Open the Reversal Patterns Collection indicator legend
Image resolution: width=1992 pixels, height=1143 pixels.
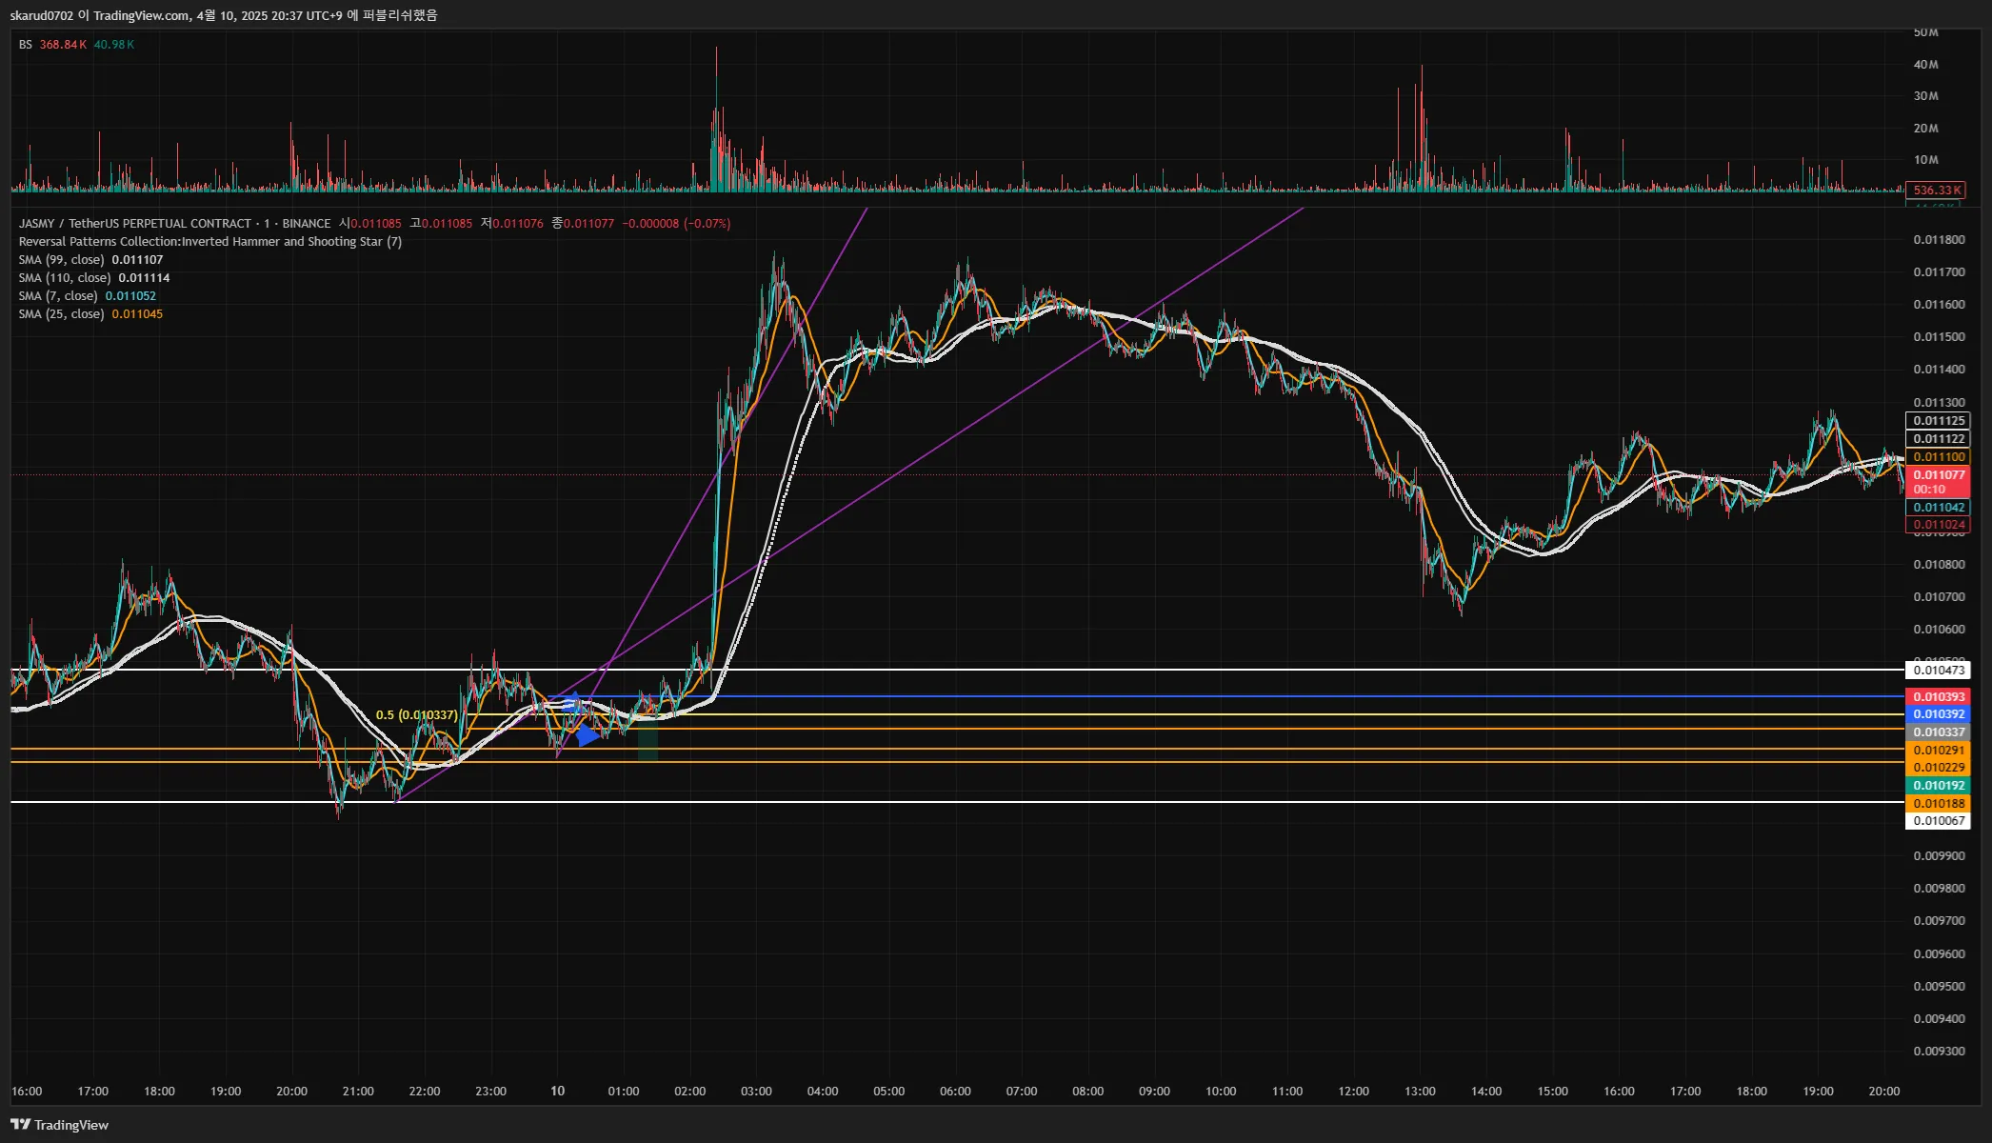(x=209, y=241)
